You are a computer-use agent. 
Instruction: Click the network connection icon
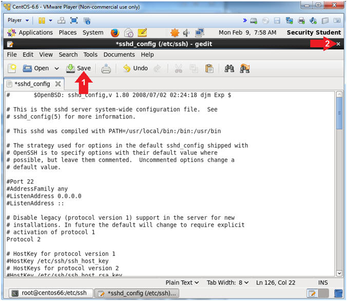tap(199, 33)
